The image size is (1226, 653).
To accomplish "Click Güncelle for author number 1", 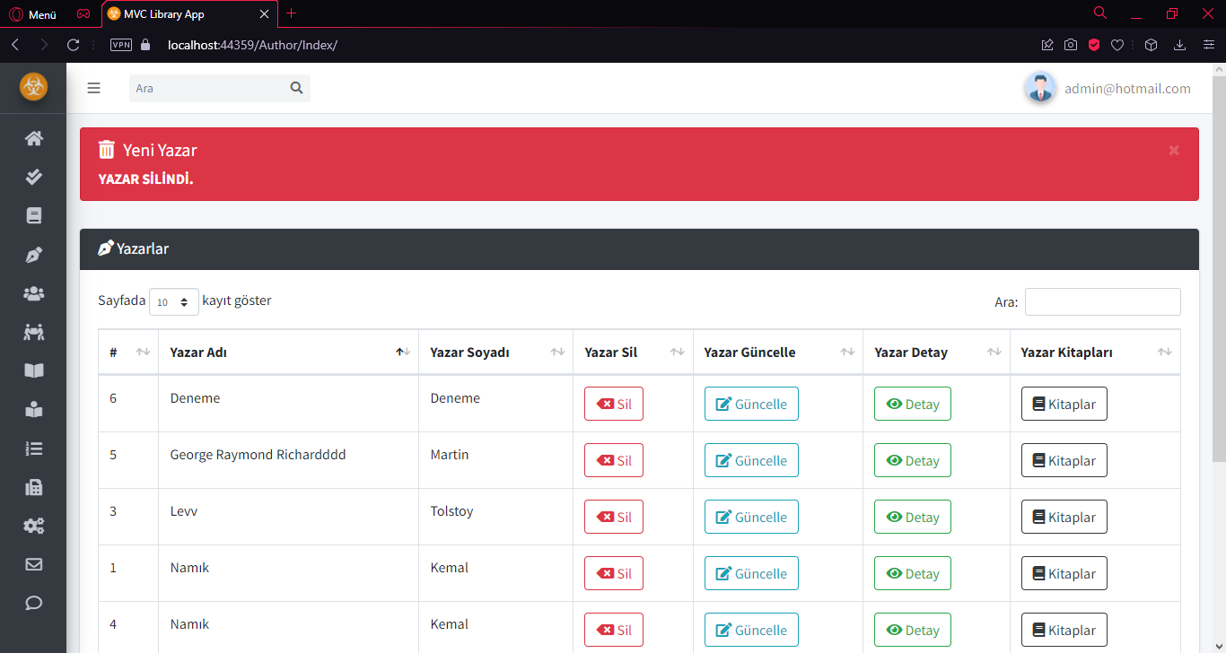I will pyautogui.click(x=751, y=573).
